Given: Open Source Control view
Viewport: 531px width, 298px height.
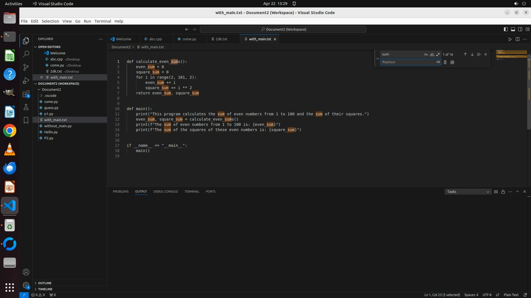Looking at the screenshot, I should coord(26,67).
